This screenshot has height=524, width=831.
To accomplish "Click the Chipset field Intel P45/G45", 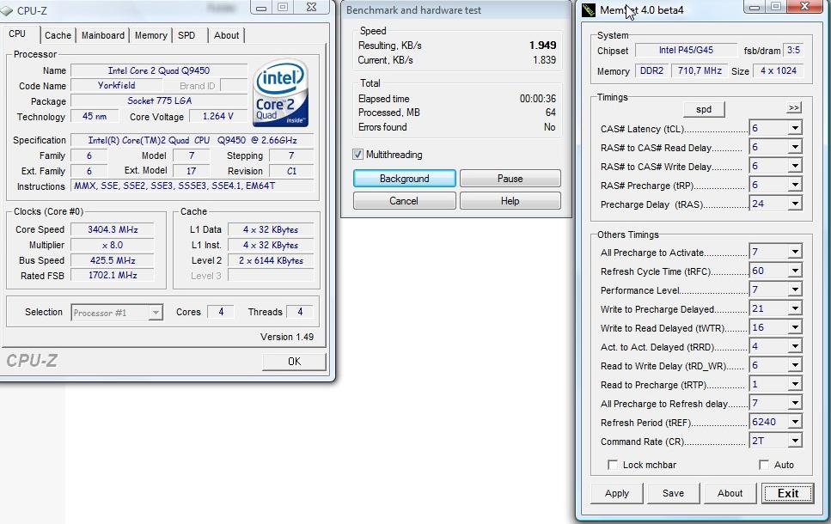I will pos(686,50).
